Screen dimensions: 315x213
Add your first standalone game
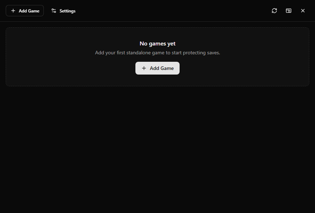pos(157,68)
